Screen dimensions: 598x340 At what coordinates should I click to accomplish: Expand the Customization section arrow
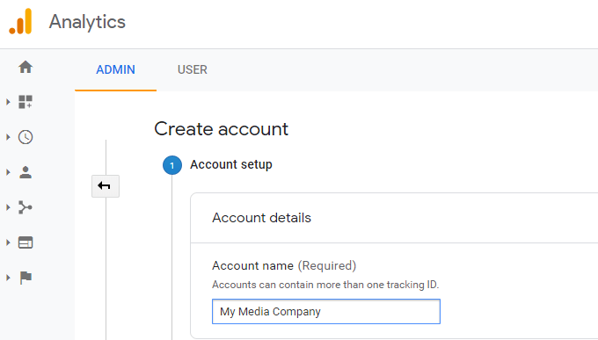pyautogui.click(x=8, y=102)
